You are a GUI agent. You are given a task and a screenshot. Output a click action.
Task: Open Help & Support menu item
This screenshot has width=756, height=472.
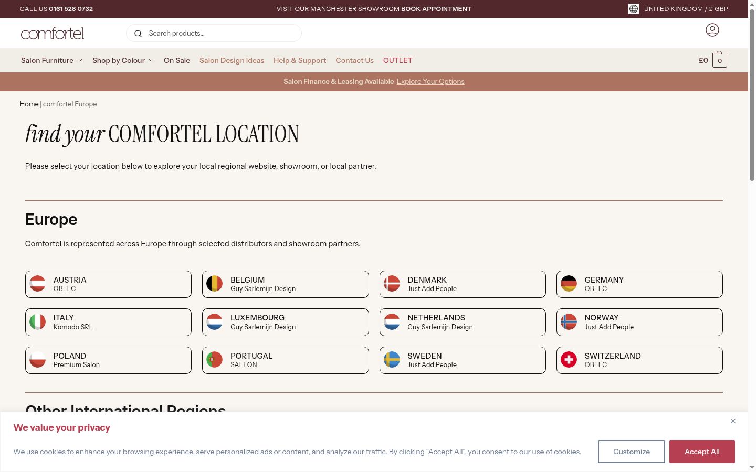click(300, 60)
